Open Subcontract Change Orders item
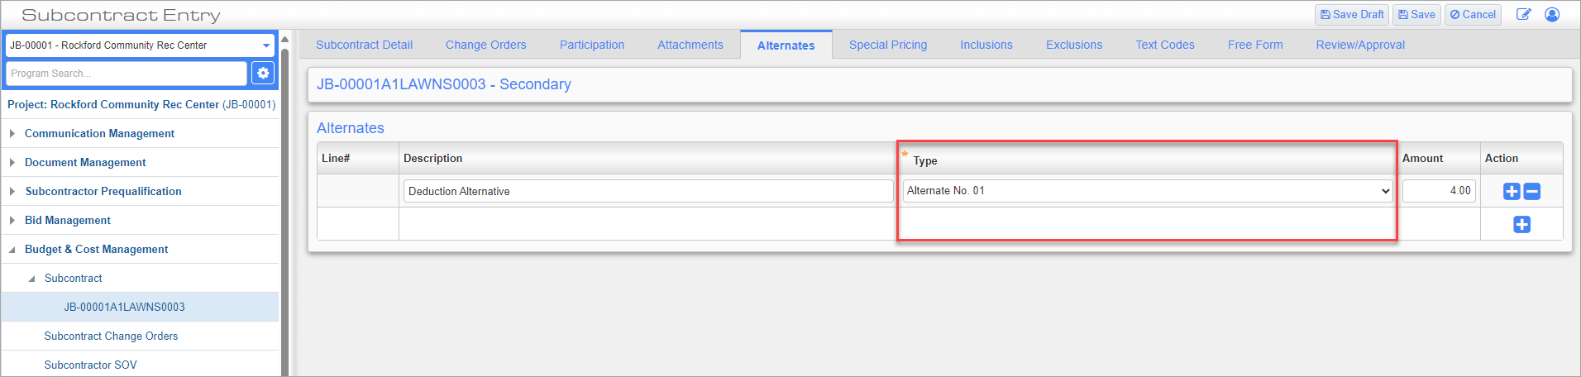This screenshot has width=1581, height=377. point(111,336)
